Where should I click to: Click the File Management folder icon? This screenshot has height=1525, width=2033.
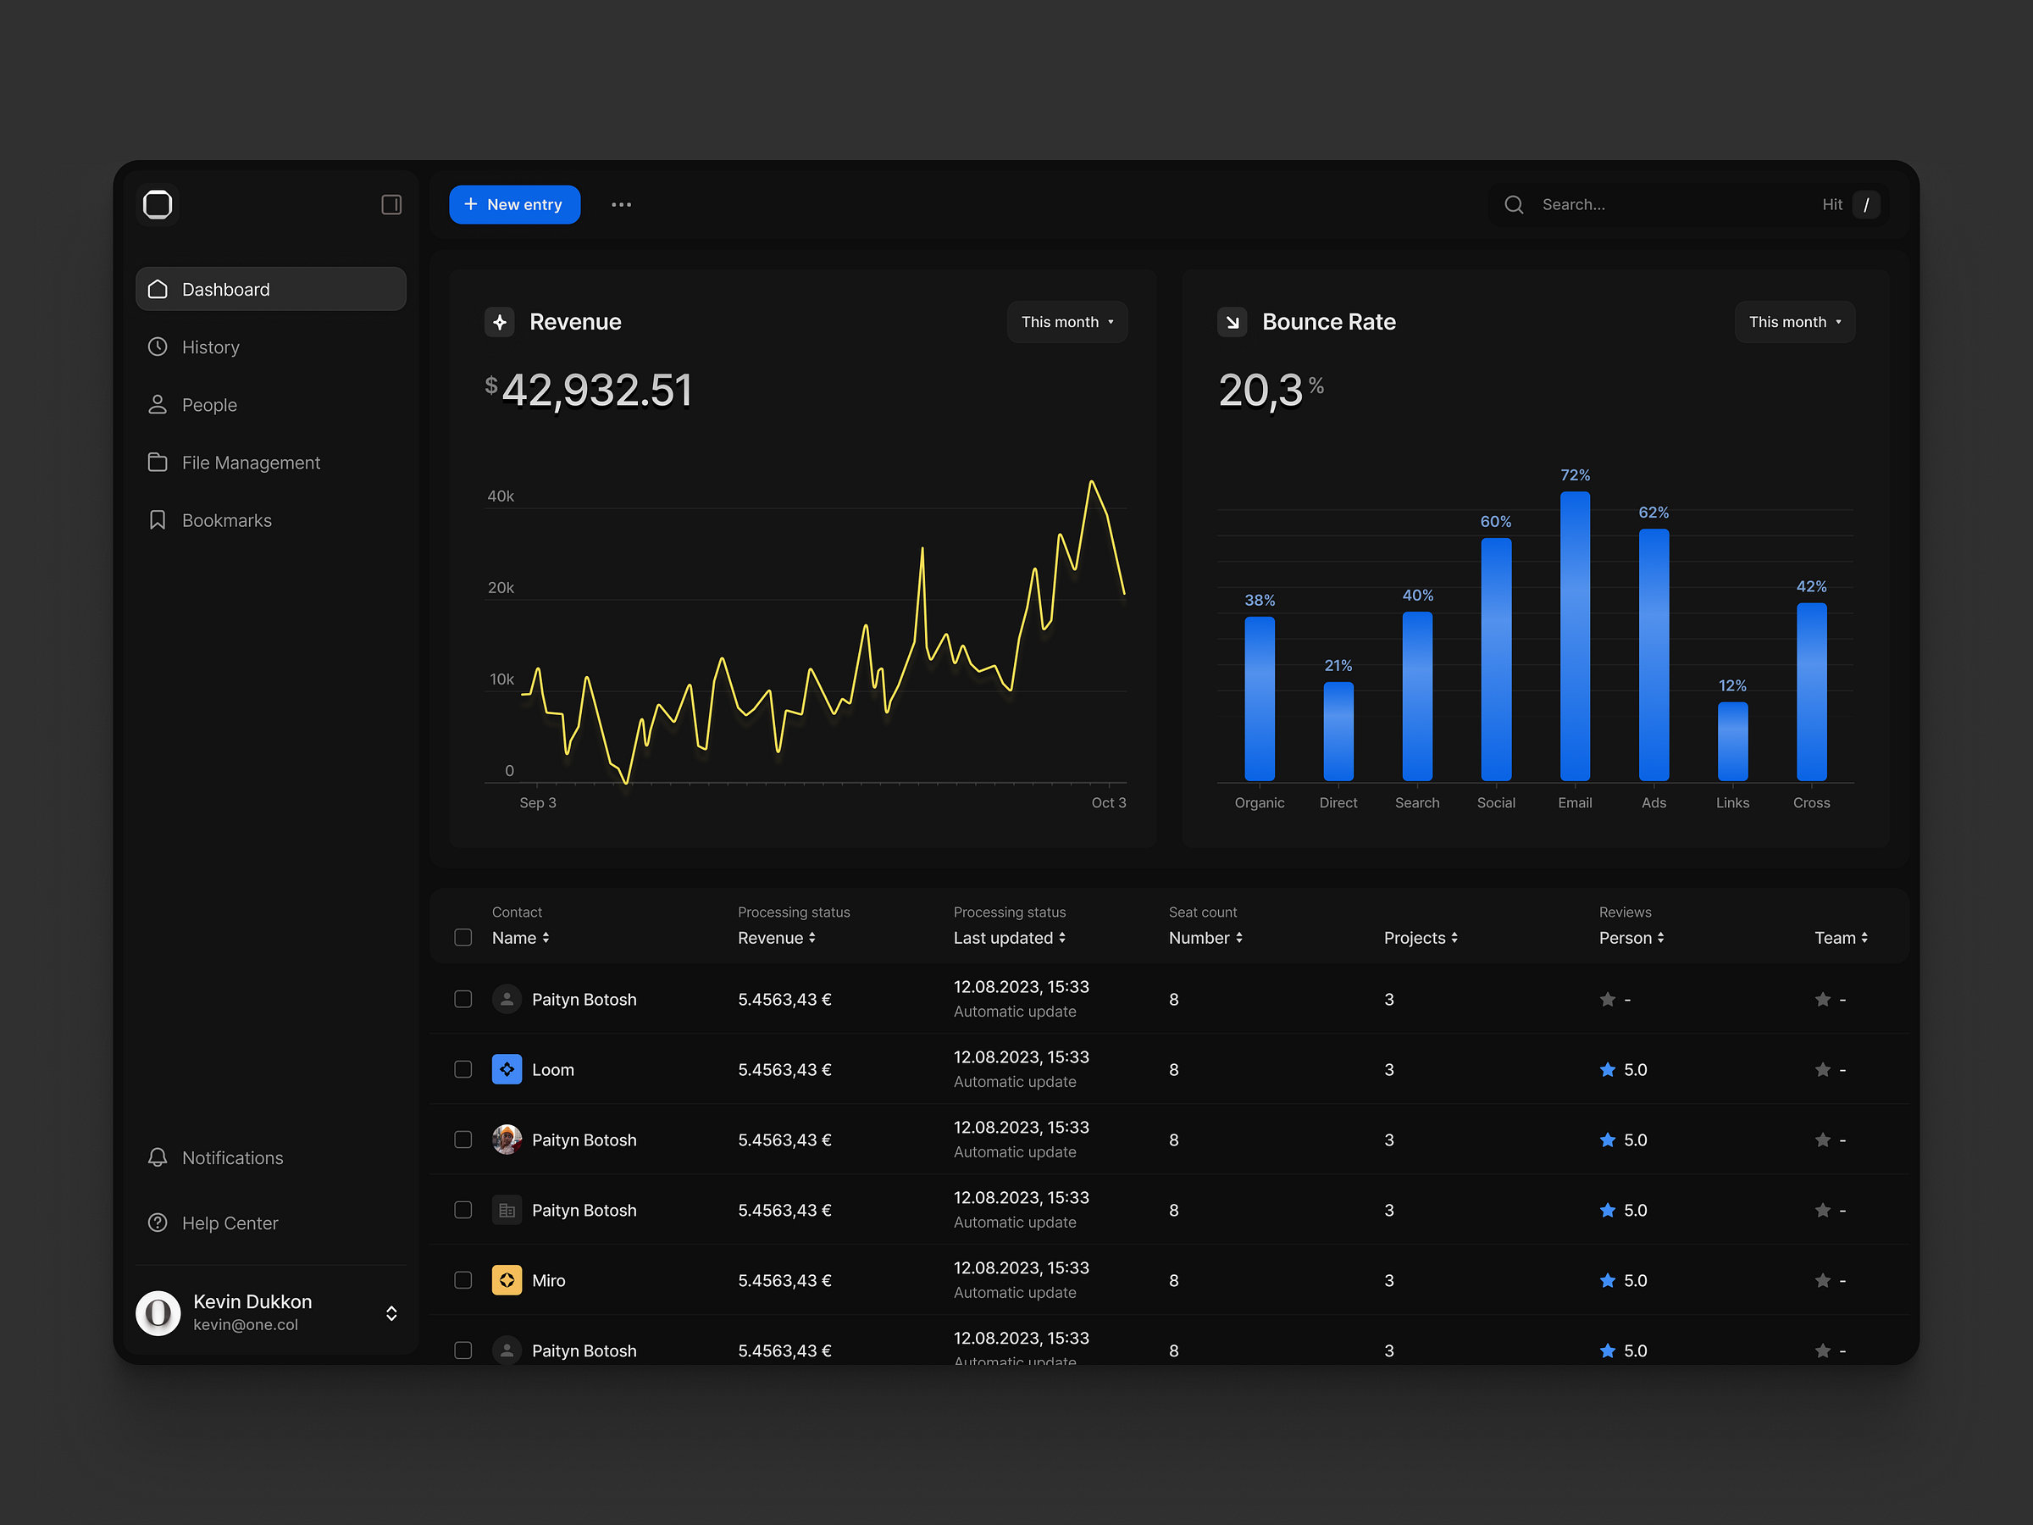pyautogui.click(x=158, y=463)
